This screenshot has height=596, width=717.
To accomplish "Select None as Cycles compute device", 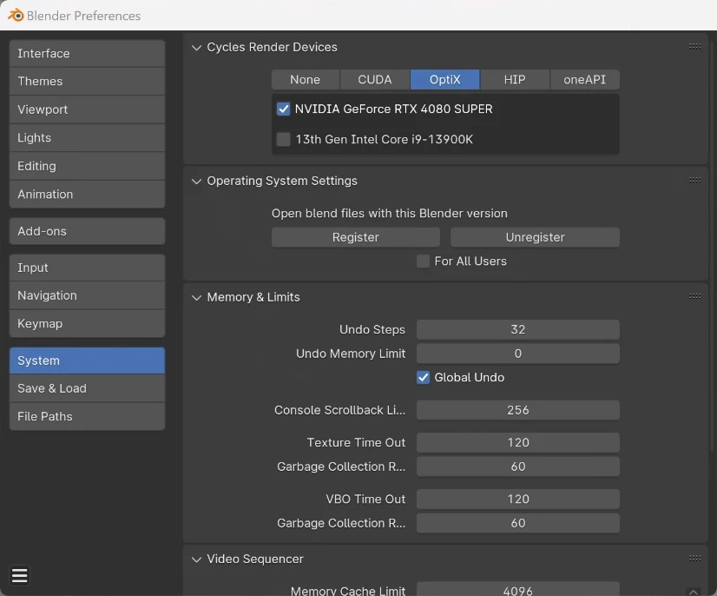I will [x=305, y=80].
